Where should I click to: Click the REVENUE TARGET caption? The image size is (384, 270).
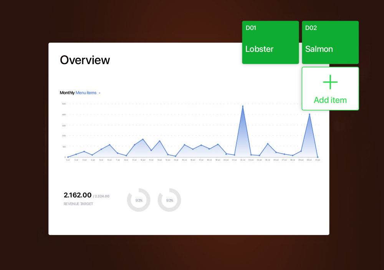(x=78, y=204)
